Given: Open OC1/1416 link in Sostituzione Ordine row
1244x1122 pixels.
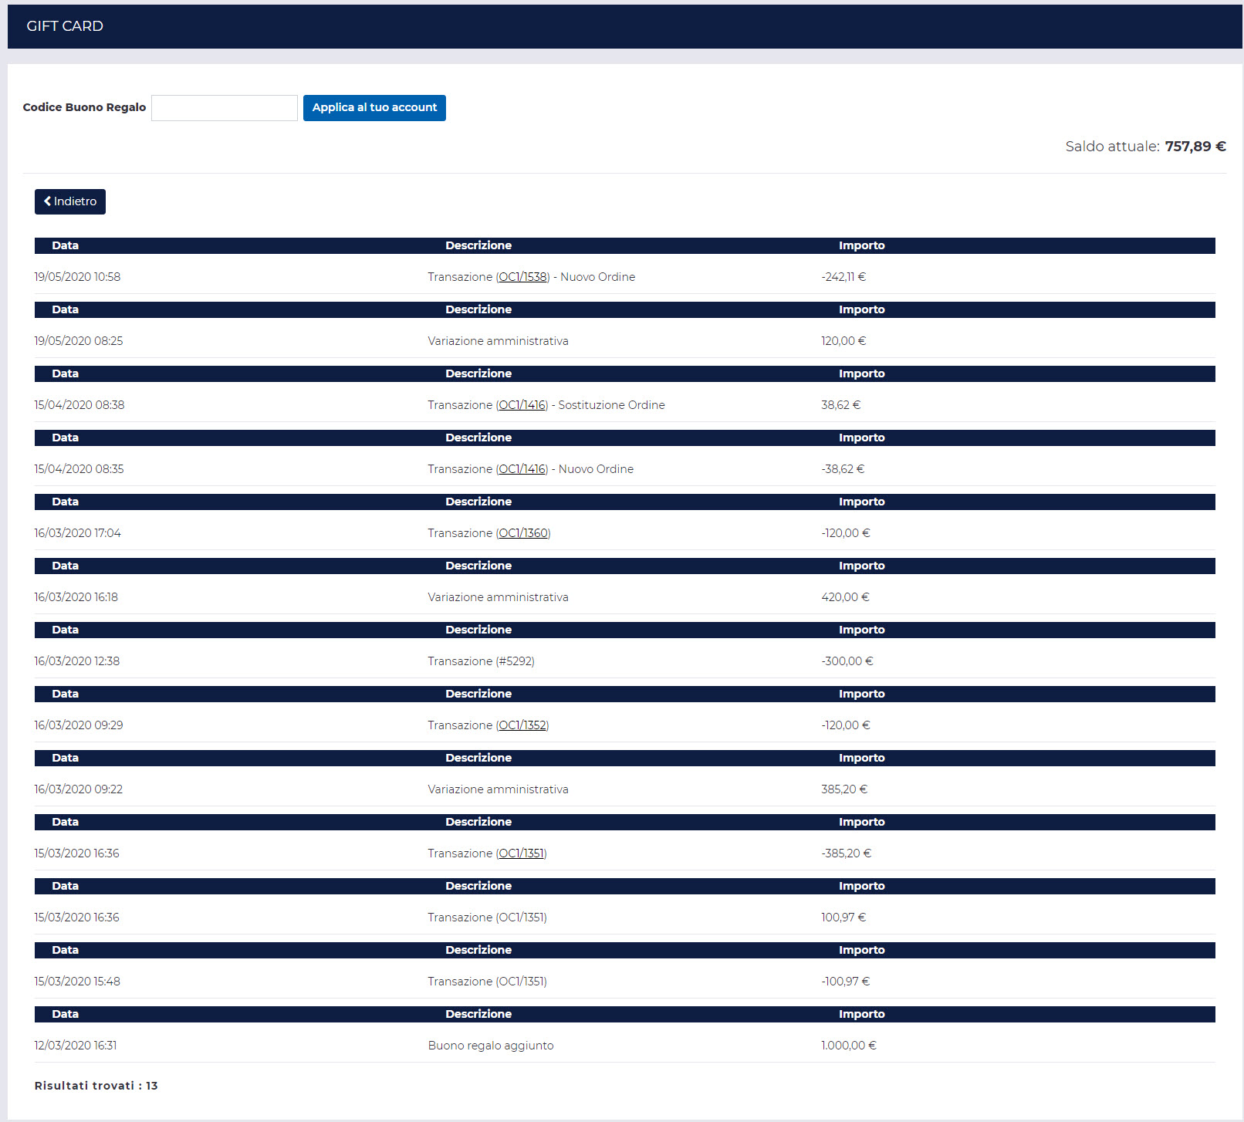Looking at the screenshot, I should (x=522, y=405).
